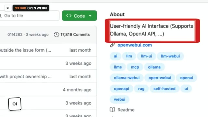
Task: Open commit message 'with project ownership ...'
Action: pos(26,77)
